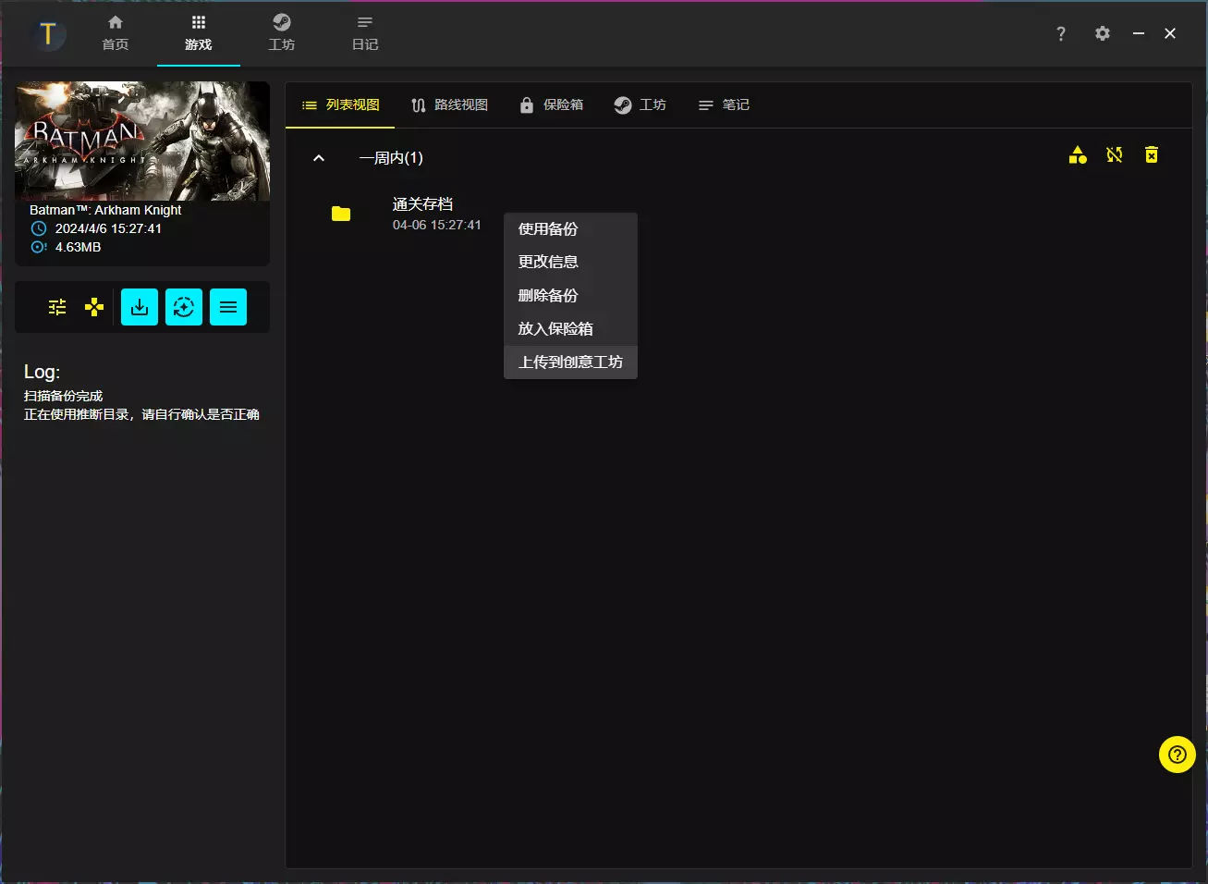Click the yellow T app logo

click(x=47, y=34)
